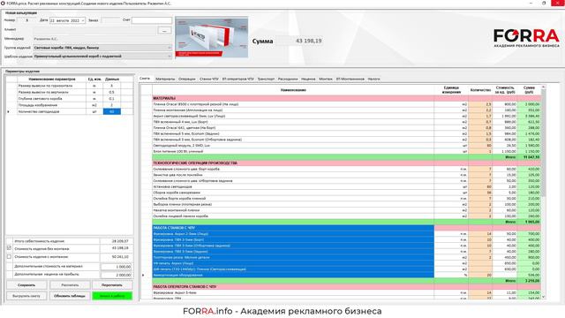Expand the Шаблон изделия dropdown
This screenshot has height=318, width=565.
169,57
